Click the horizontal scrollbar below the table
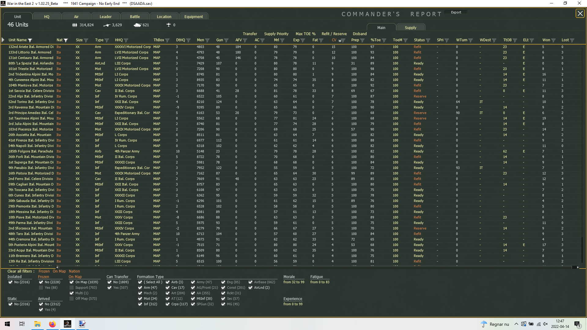The height and width of the screenshot is (330, 587). coord(306,267)
